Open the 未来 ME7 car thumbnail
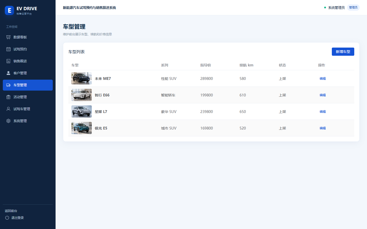 tap(82, 78)
